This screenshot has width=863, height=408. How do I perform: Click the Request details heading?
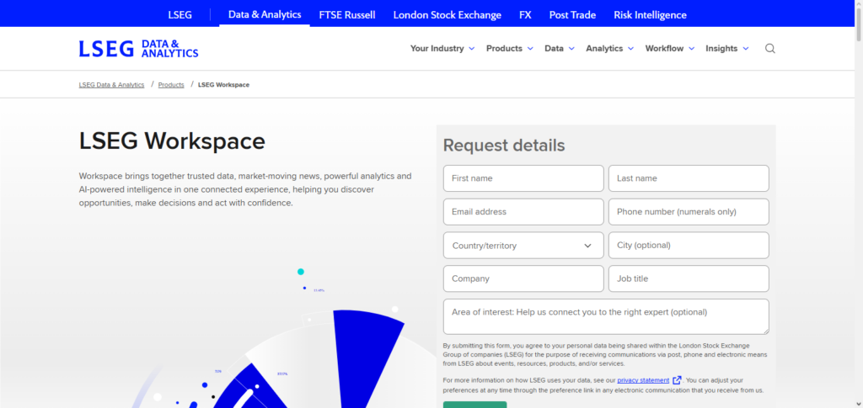[x=504, y=146]
